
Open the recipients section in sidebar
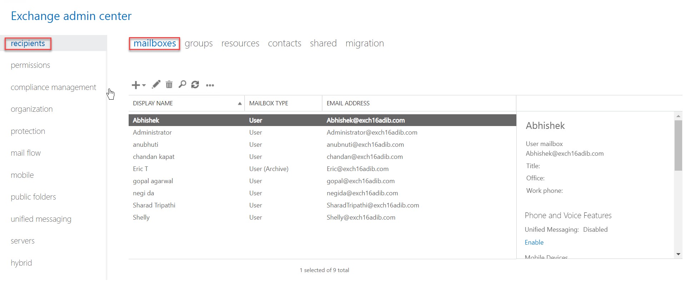click(28, 43)
